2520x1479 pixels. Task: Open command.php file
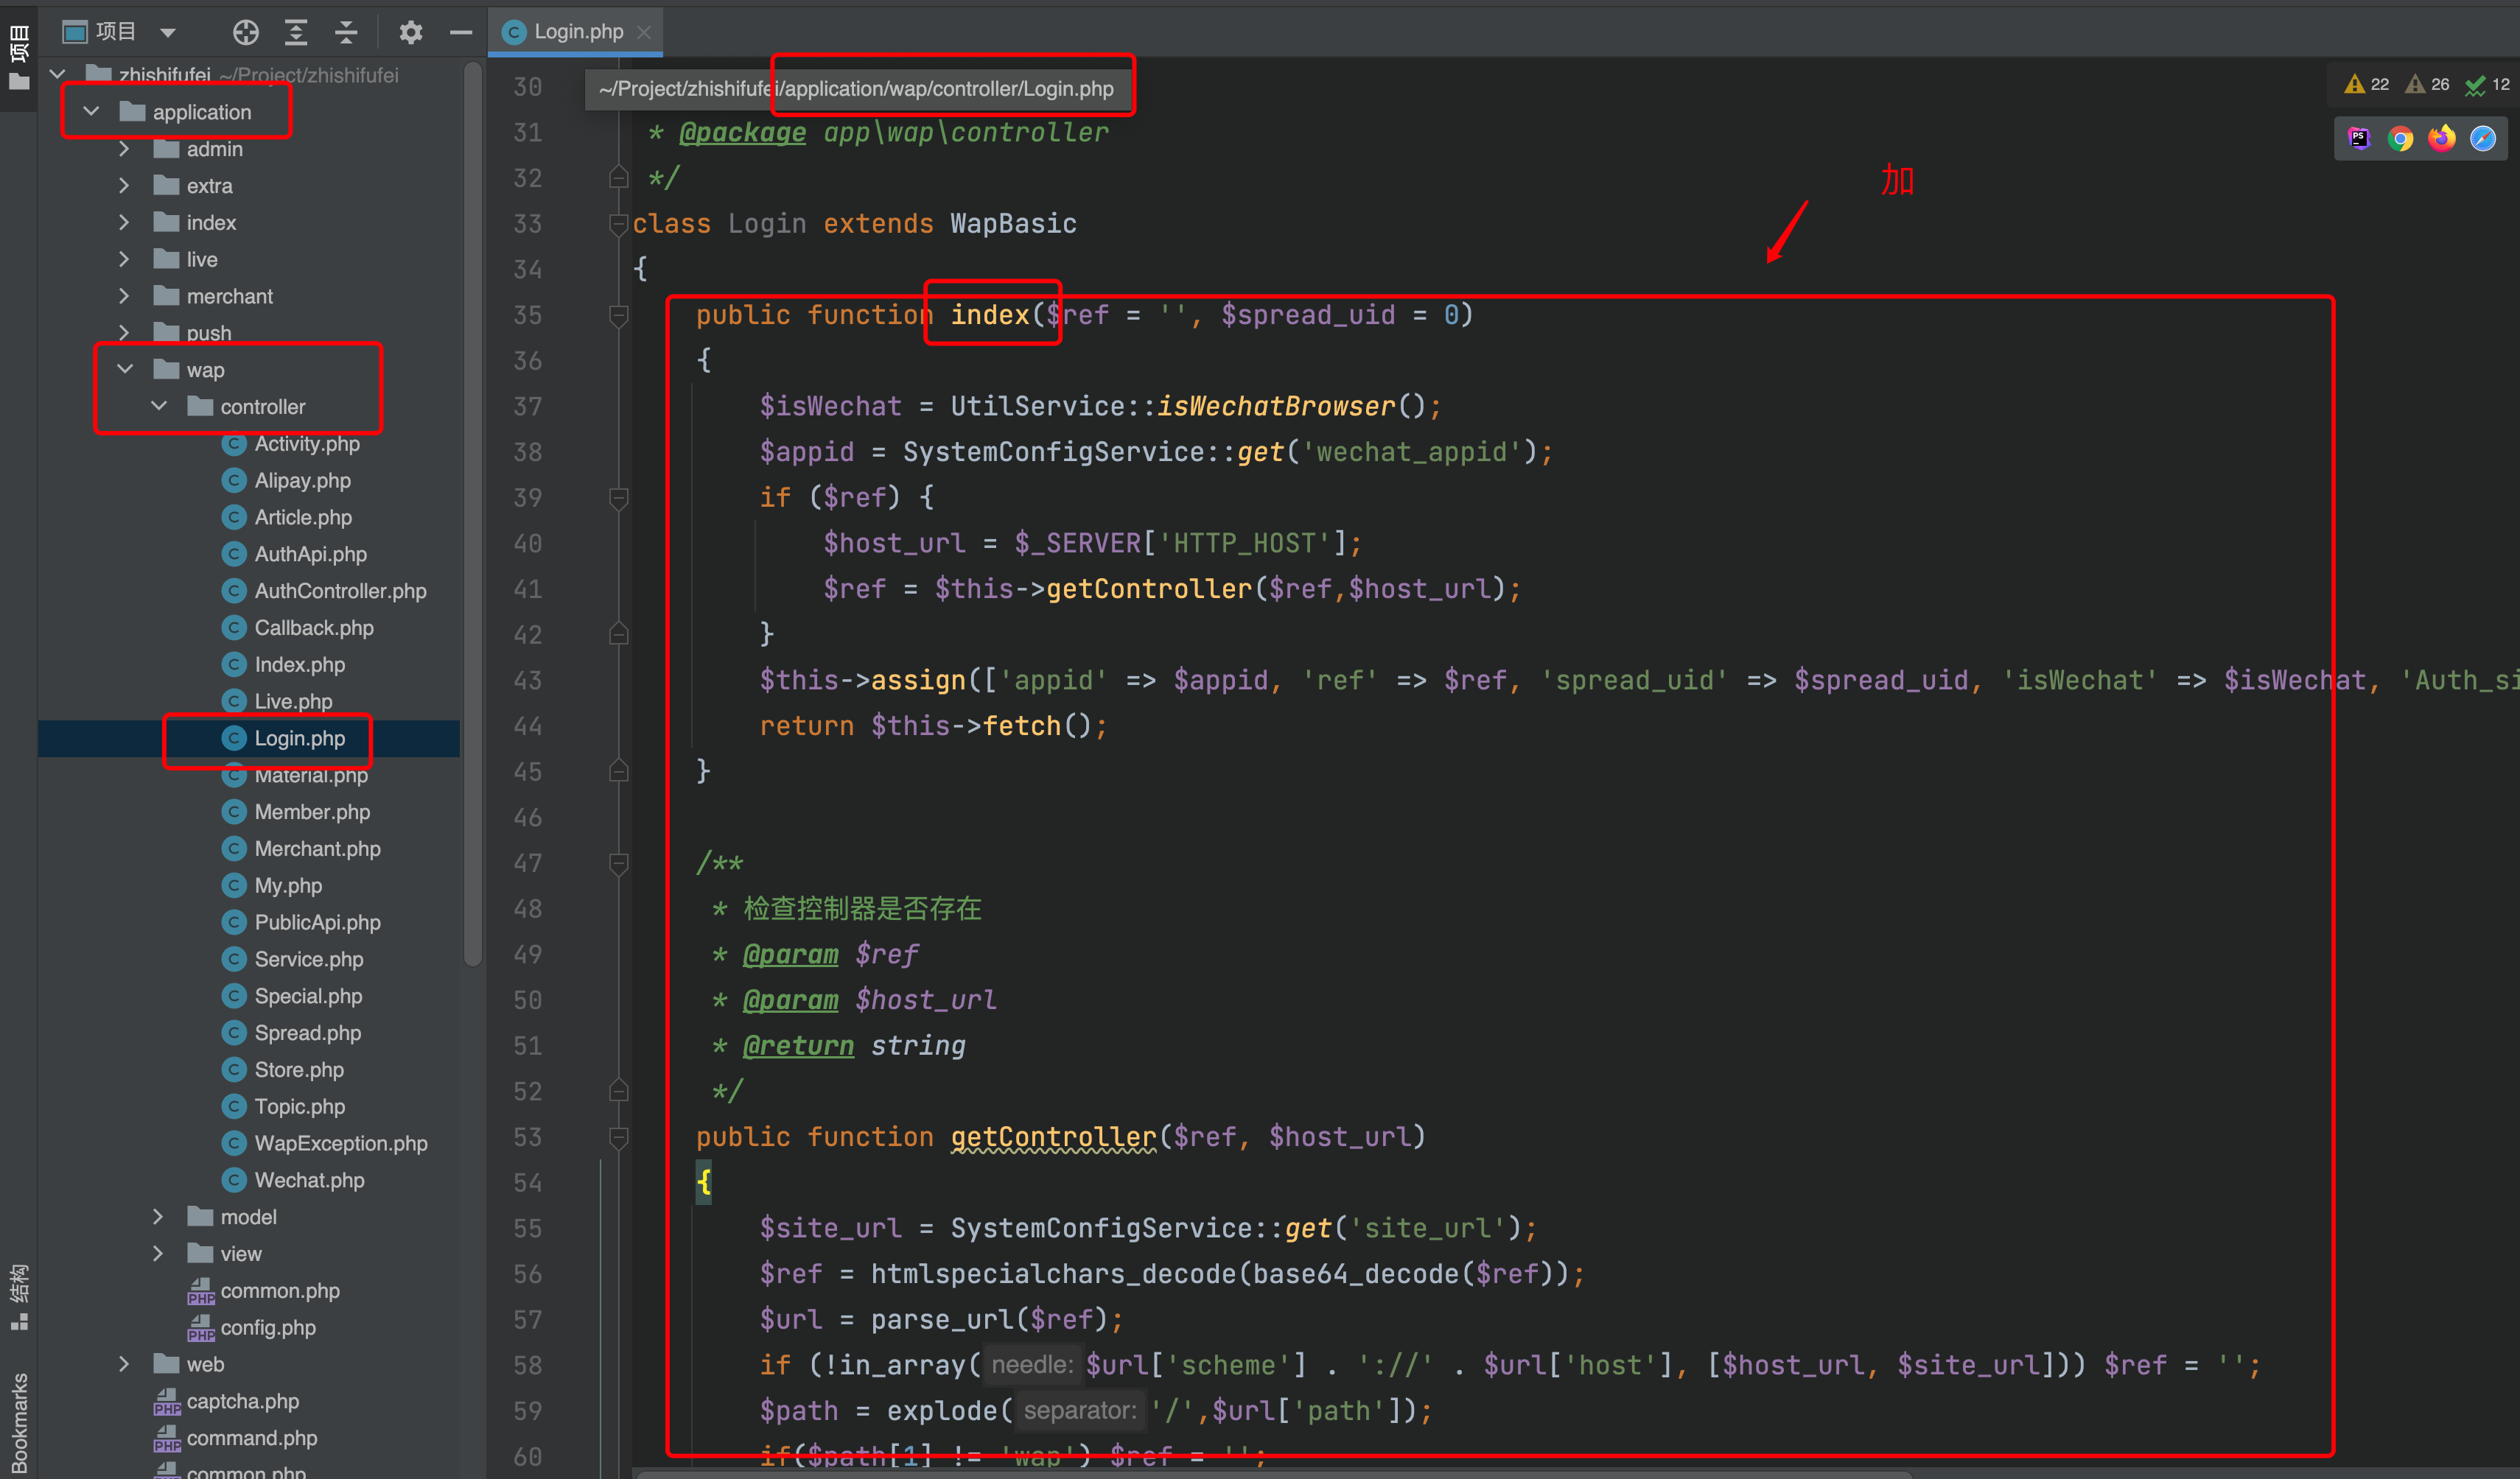[x=235, y=1439]
